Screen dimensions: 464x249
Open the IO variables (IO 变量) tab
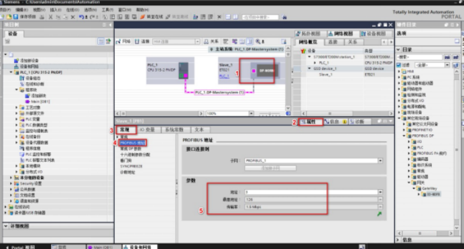148,130
